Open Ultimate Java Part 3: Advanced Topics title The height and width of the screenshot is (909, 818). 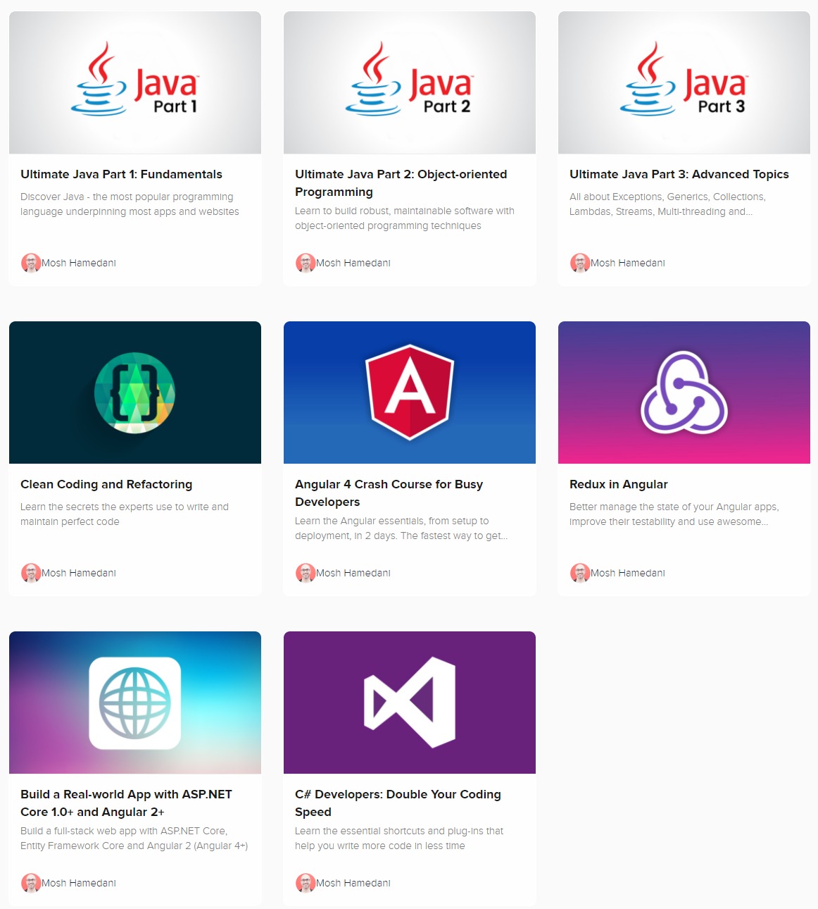coord(679,174)
